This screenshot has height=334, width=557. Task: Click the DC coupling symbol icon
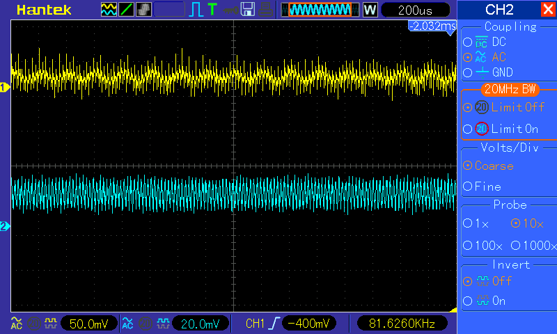click(x=482, y=42)
